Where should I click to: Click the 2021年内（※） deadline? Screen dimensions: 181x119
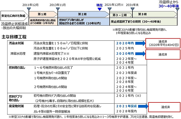coord(129,95)
